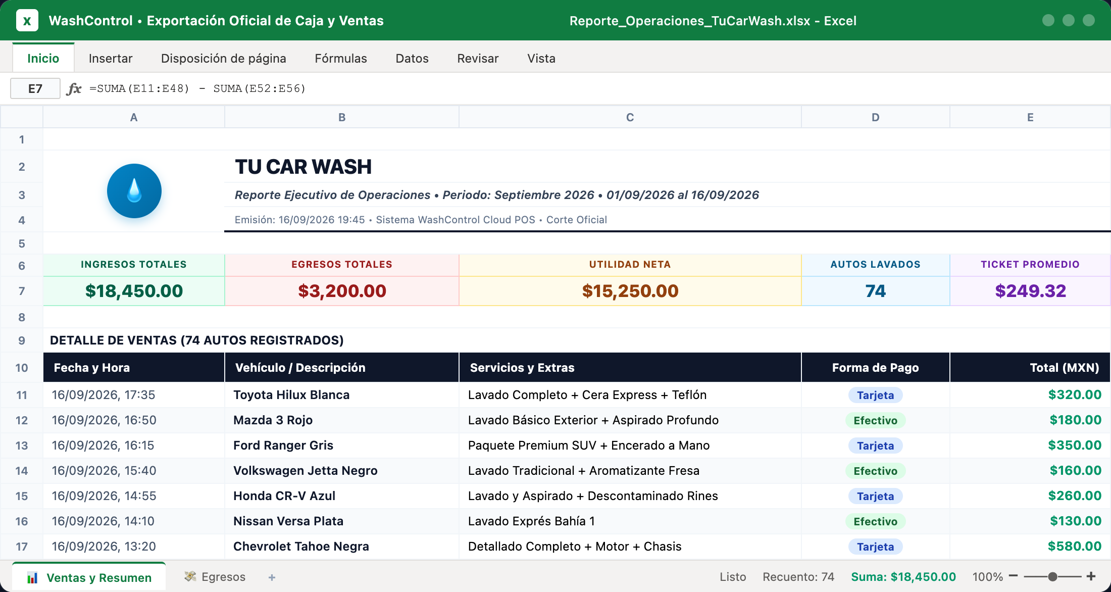Viewport: 1111px width, 592px height.
Task: Select the Ventas y Resumen sheet tab
Action: pyautogui.click(x=89, y=577)
